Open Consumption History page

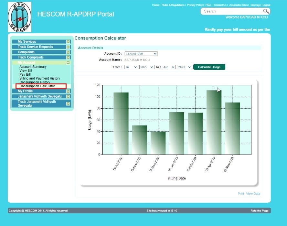(35, 82)
